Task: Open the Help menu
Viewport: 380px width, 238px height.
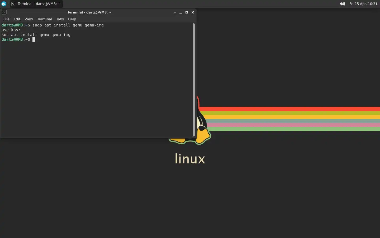Action: (x=72, y=19)
